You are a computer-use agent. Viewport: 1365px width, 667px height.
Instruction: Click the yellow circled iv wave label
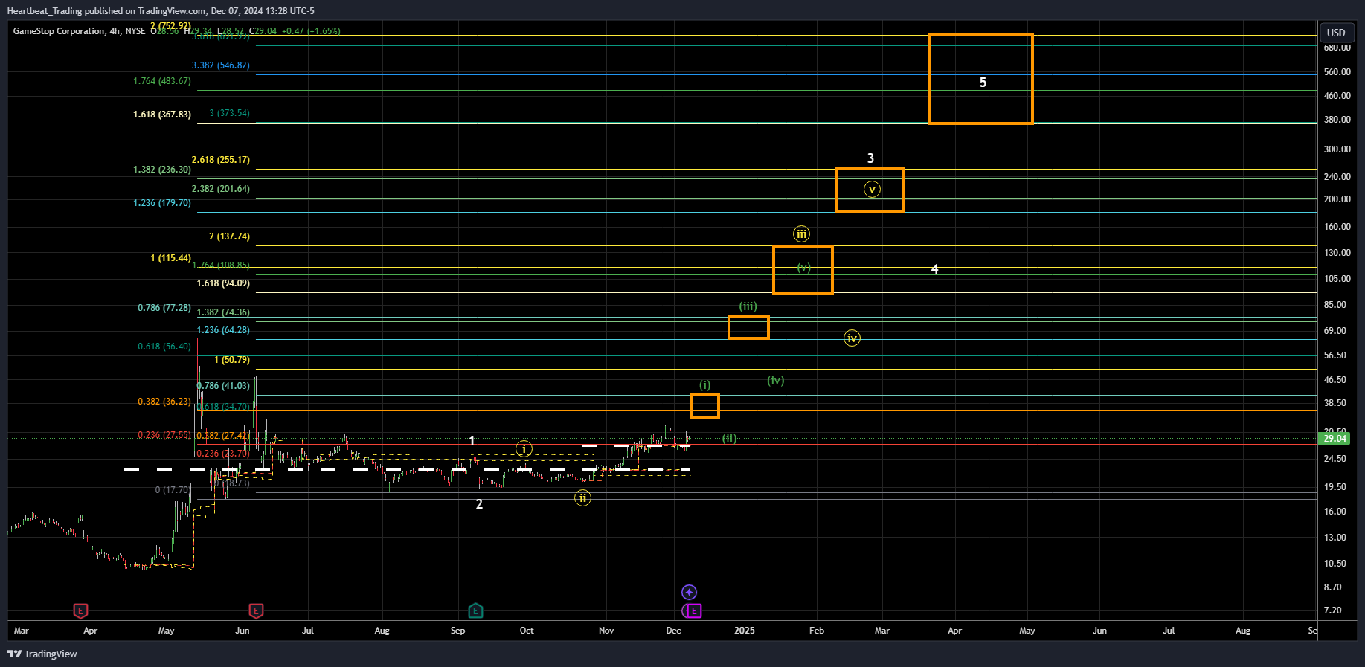852,338
